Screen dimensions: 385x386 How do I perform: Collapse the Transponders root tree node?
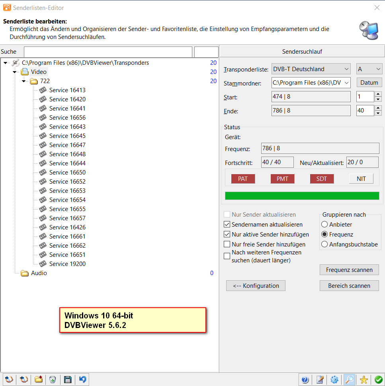pyautogui.click(x=6, y=63)
